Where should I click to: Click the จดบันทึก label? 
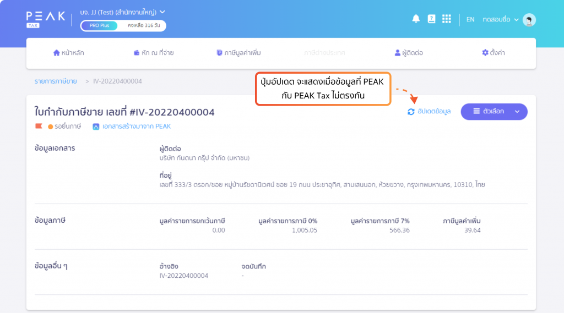[x=253, y=267]
